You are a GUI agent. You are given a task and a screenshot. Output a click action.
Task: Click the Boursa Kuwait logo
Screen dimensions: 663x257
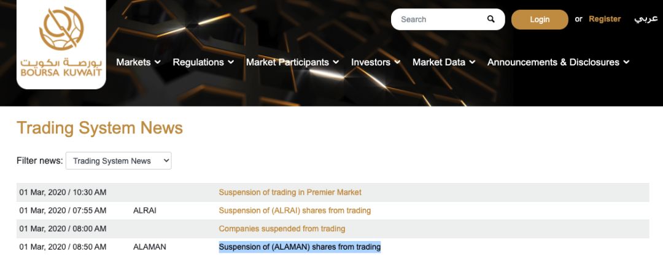(x=61, y=44)
